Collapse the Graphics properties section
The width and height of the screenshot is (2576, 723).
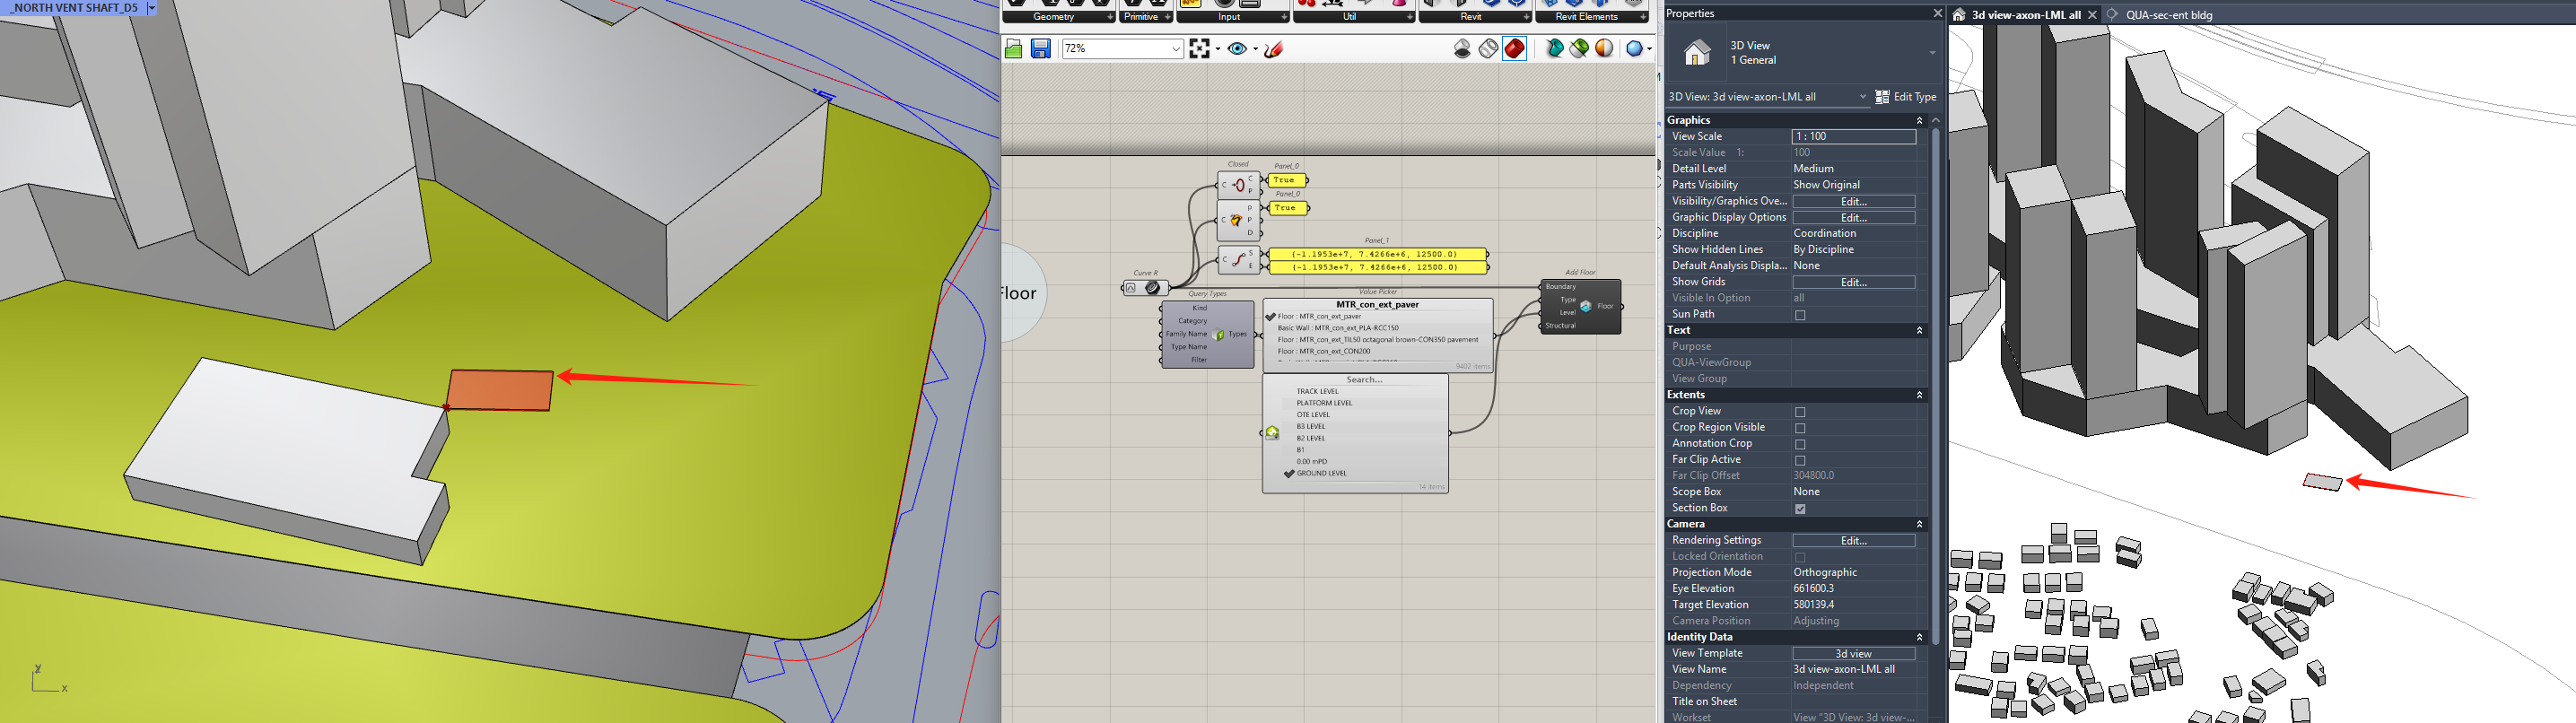click(1918, 120)
